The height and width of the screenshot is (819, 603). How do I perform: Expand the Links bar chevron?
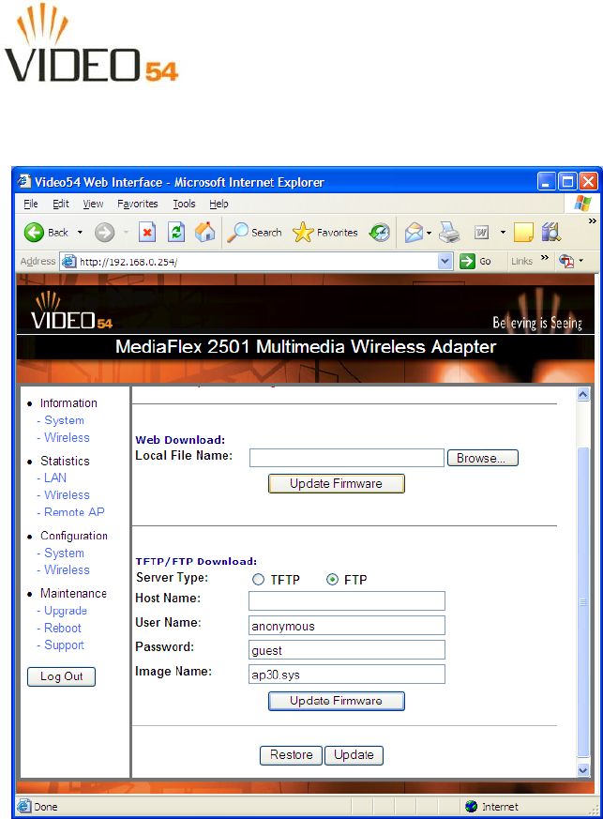tap(545, 257)
